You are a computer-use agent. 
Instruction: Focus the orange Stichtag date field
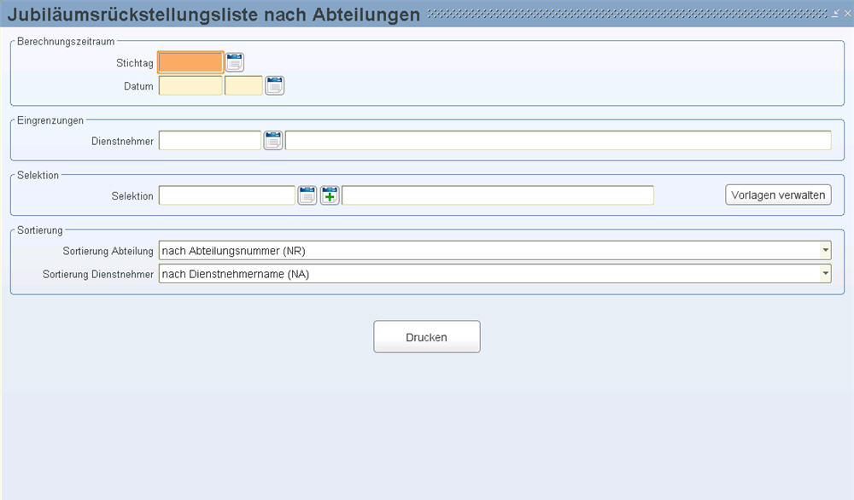point(190,62)
